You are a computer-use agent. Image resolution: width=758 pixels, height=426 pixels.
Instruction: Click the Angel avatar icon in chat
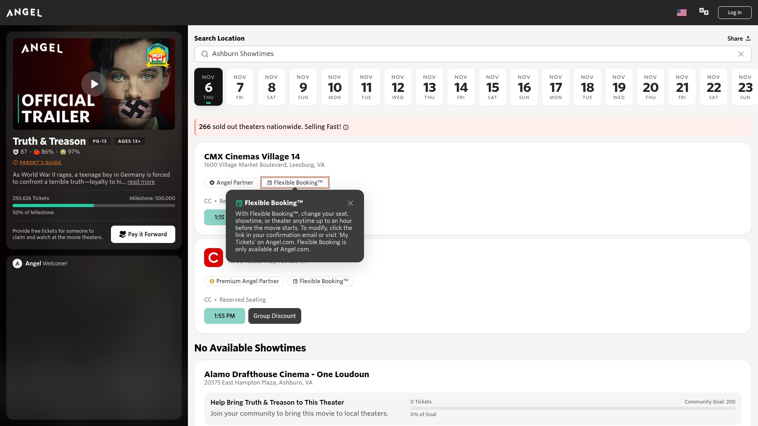pyautogui.click(x=17, y=263)
